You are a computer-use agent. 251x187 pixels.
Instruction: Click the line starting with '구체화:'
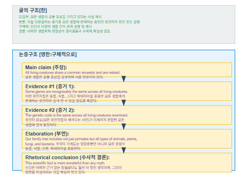(55, 26)
